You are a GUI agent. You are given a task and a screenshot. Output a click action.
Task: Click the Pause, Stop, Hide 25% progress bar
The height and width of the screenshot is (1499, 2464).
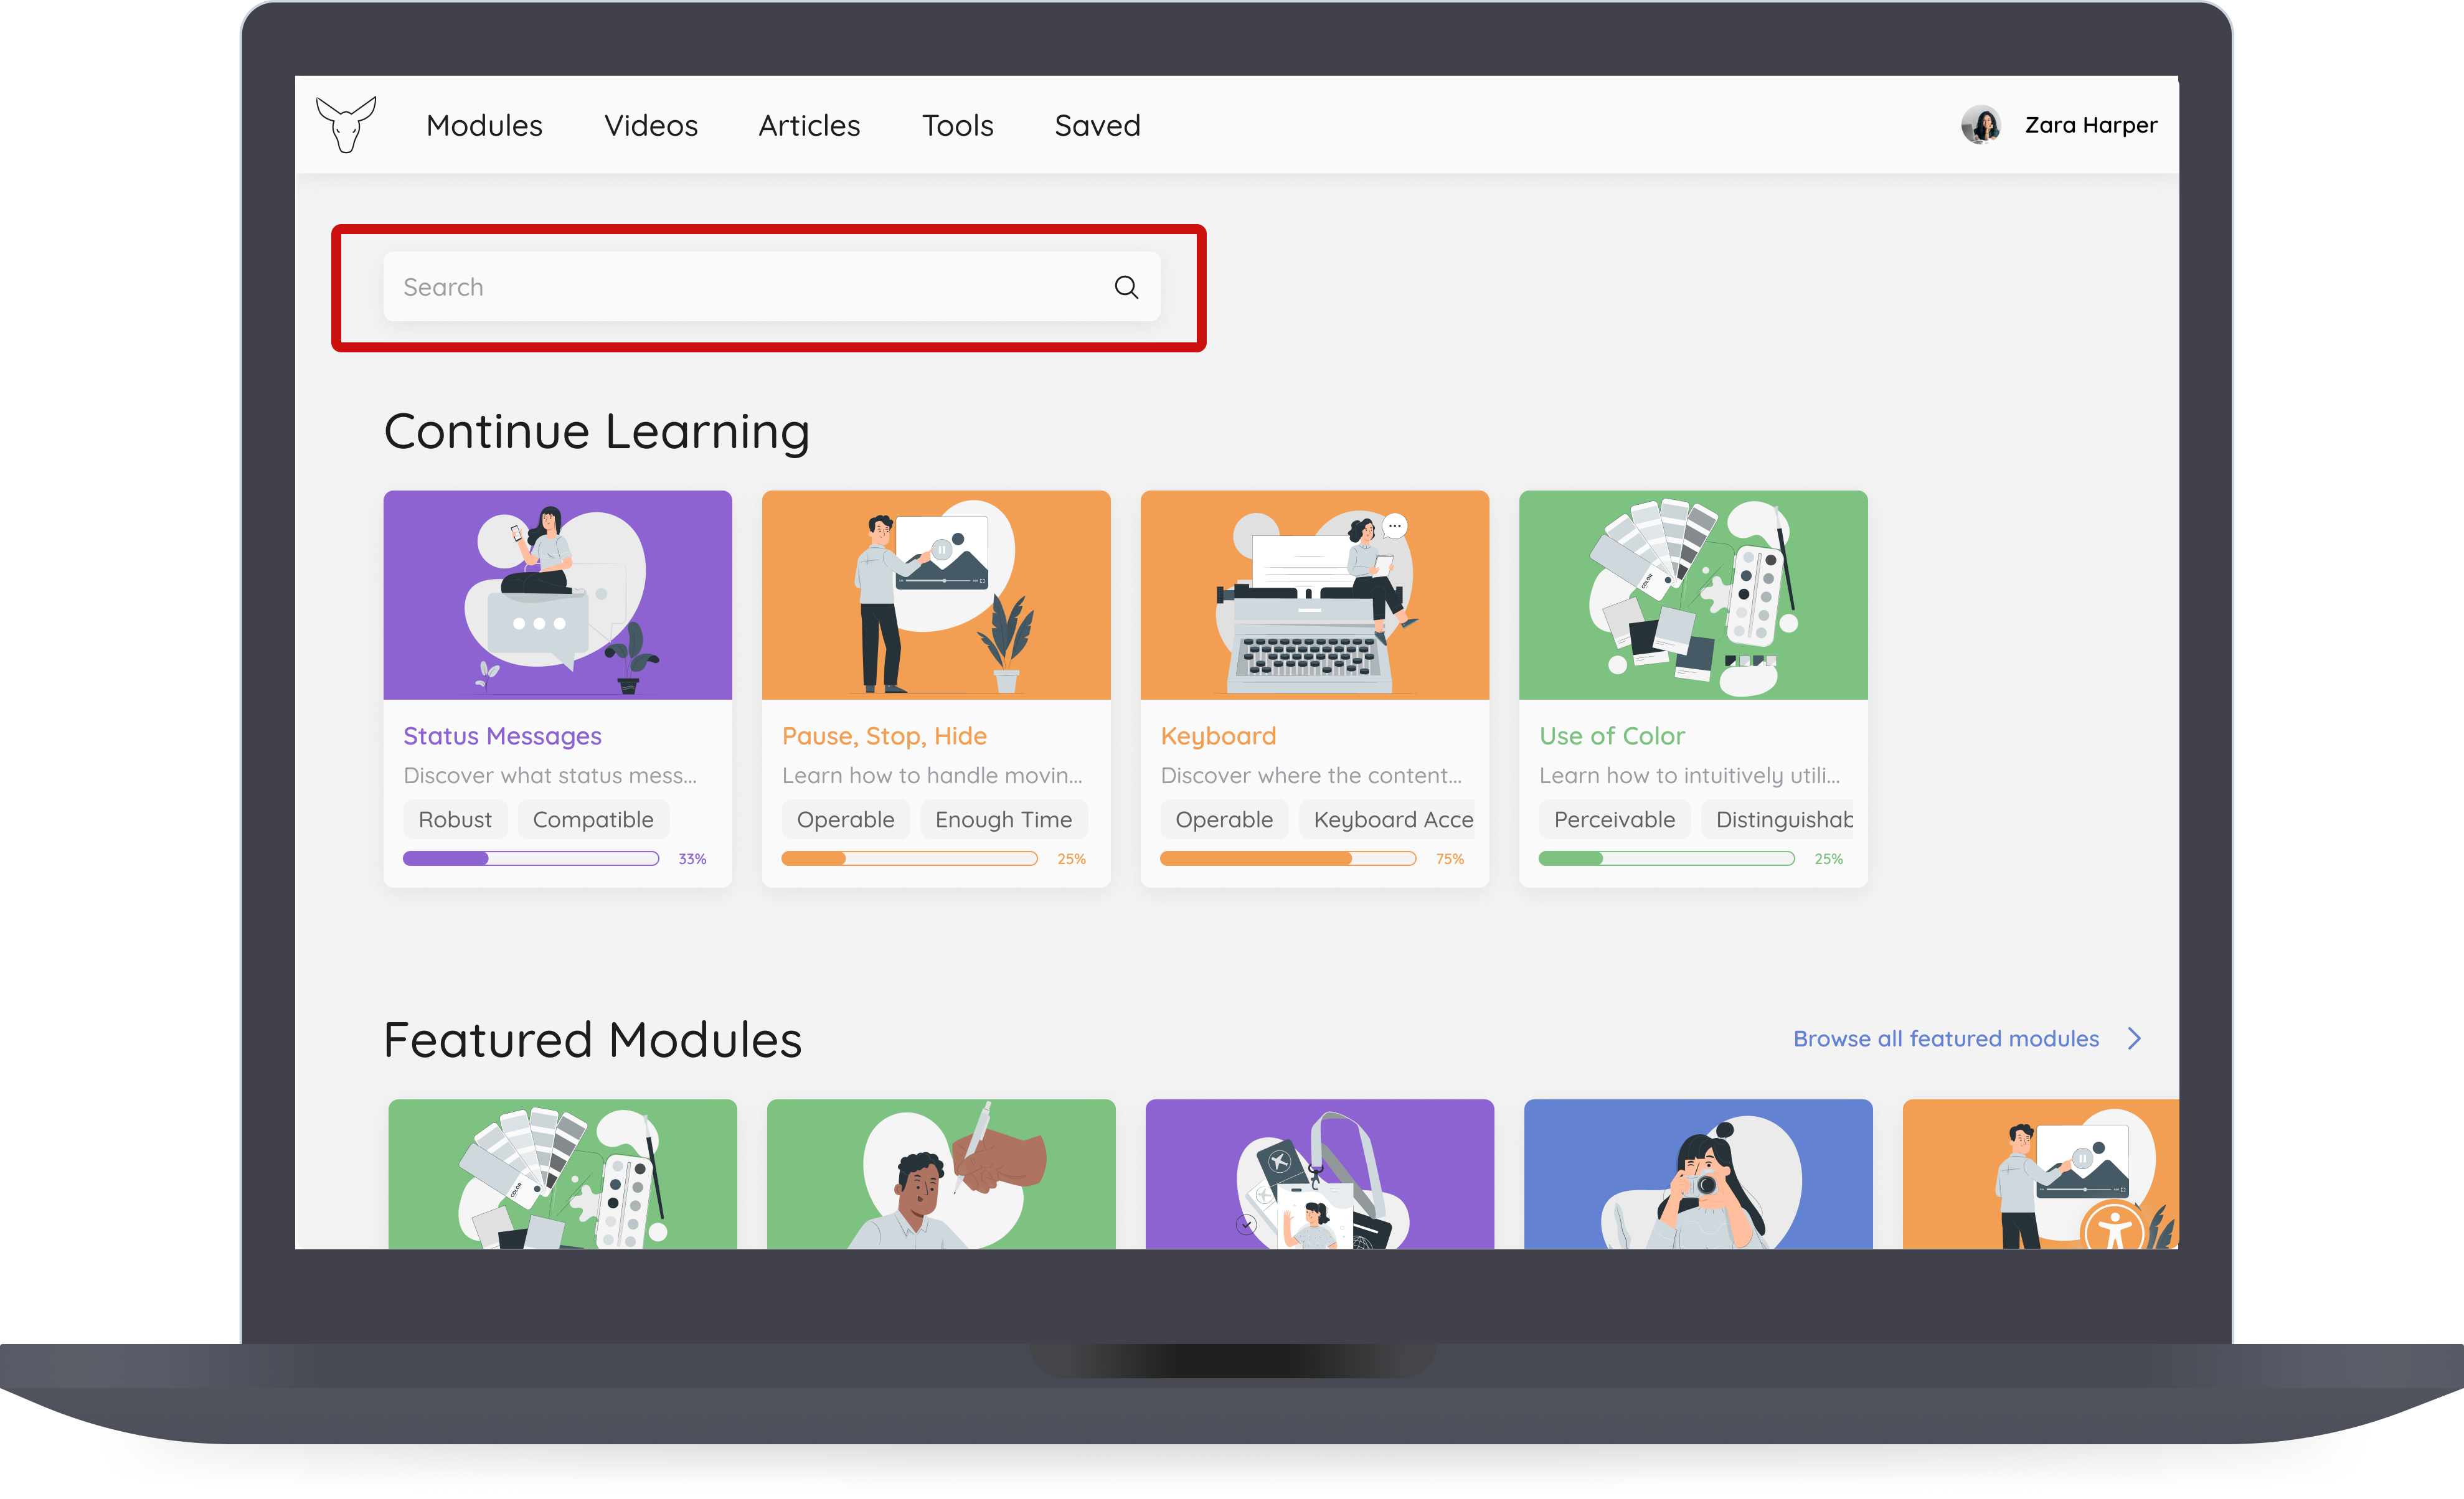click(909, 859)
